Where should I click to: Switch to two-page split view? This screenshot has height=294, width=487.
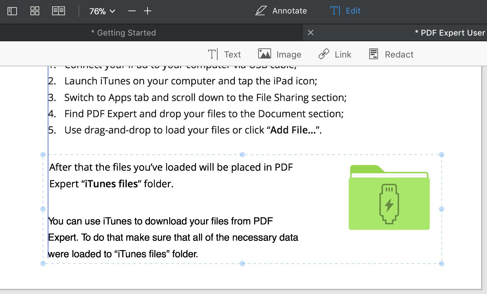pyautogui.click(x=58, y=11)
